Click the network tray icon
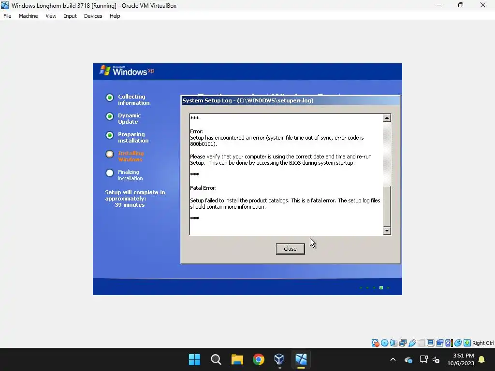 click(423, 359)
